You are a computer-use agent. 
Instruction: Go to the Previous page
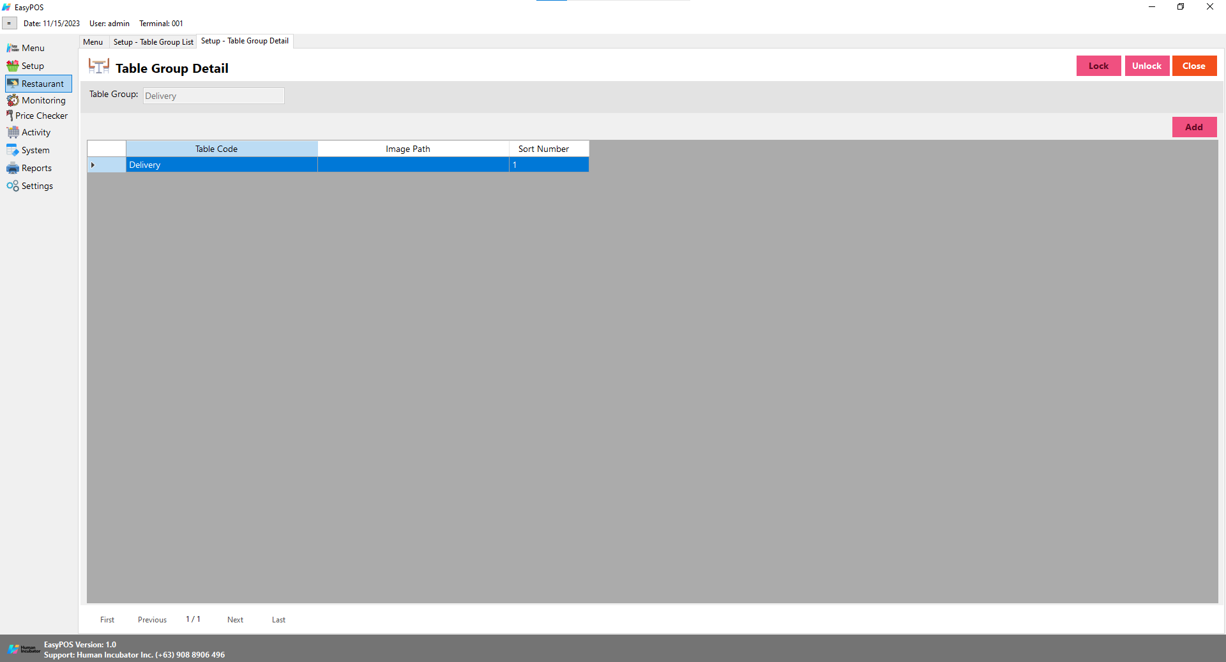coord(152,620)
